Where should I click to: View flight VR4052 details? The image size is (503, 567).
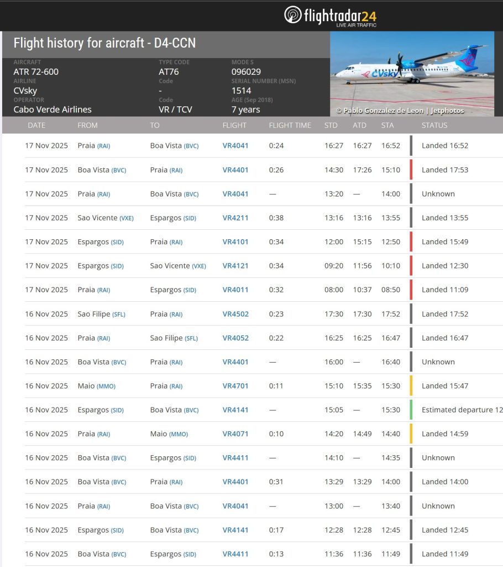pyautogui.click(x=235, y=338)
